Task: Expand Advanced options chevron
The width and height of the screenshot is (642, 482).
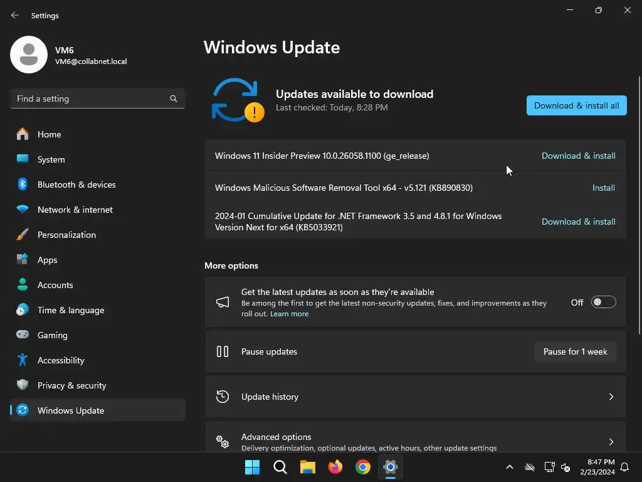Action: click(611, 442)
